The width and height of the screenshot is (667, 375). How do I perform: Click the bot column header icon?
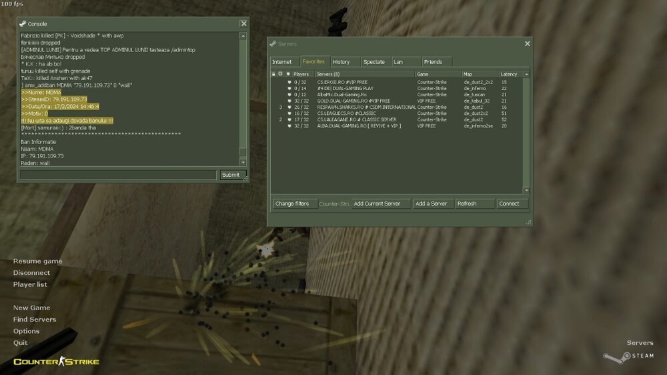(281, 74)
